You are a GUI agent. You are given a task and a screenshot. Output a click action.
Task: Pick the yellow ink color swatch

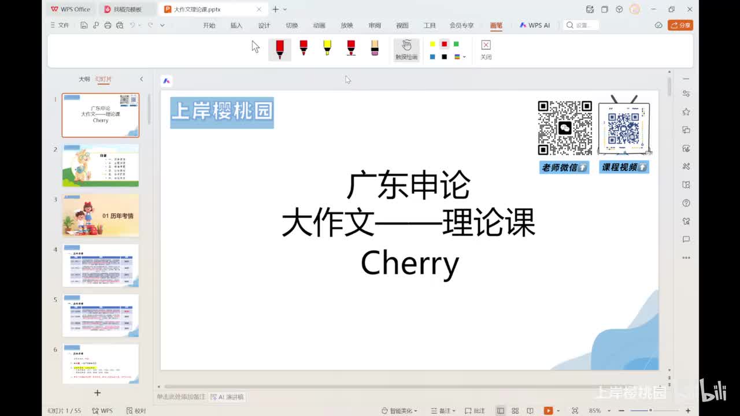click(x=432, y=44)
